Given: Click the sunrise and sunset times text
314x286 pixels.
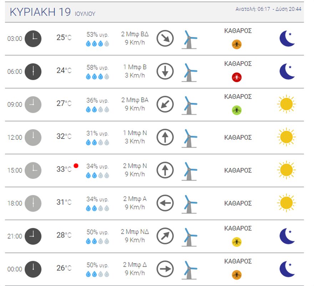Looking at the screenshot, I should point(268,9).
